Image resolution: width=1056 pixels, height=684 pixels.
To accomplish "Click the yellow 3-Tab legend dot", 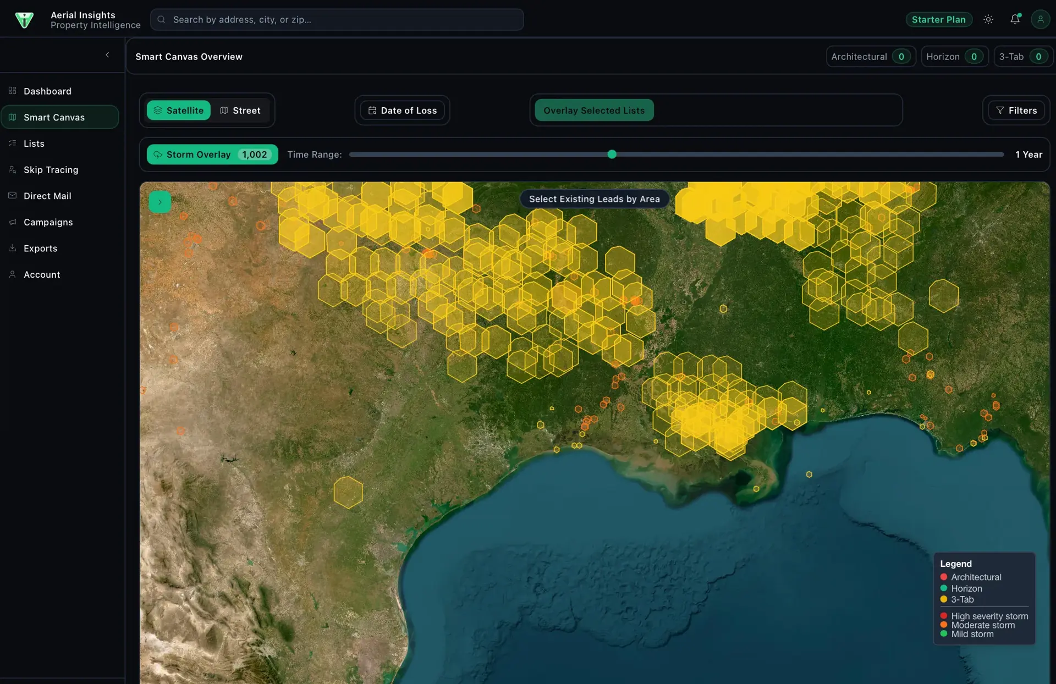I will tap(944, 599).
